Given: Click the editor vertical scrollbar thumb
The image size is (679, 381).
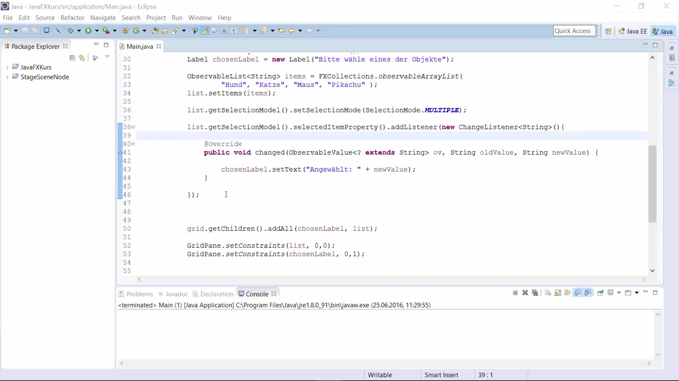Looking at the screenshot, I should tap(652, 183).
